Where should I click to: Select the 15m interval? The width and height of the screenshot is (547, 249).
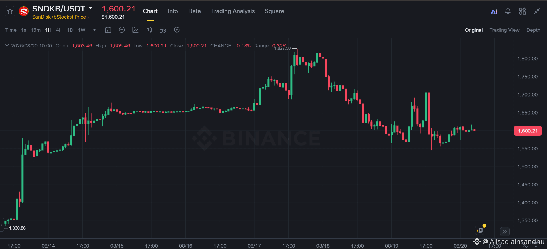point(36,30)
